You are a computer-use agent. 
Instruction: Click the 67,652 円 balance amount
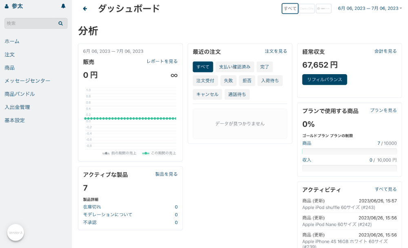pos(320,65)
